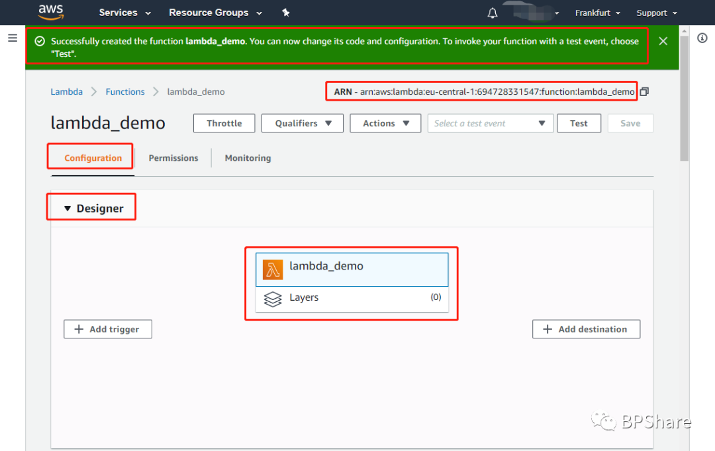Switch to the Monitoring tab
Viewport: 715px width, 451px height.
tap(248, 158)
